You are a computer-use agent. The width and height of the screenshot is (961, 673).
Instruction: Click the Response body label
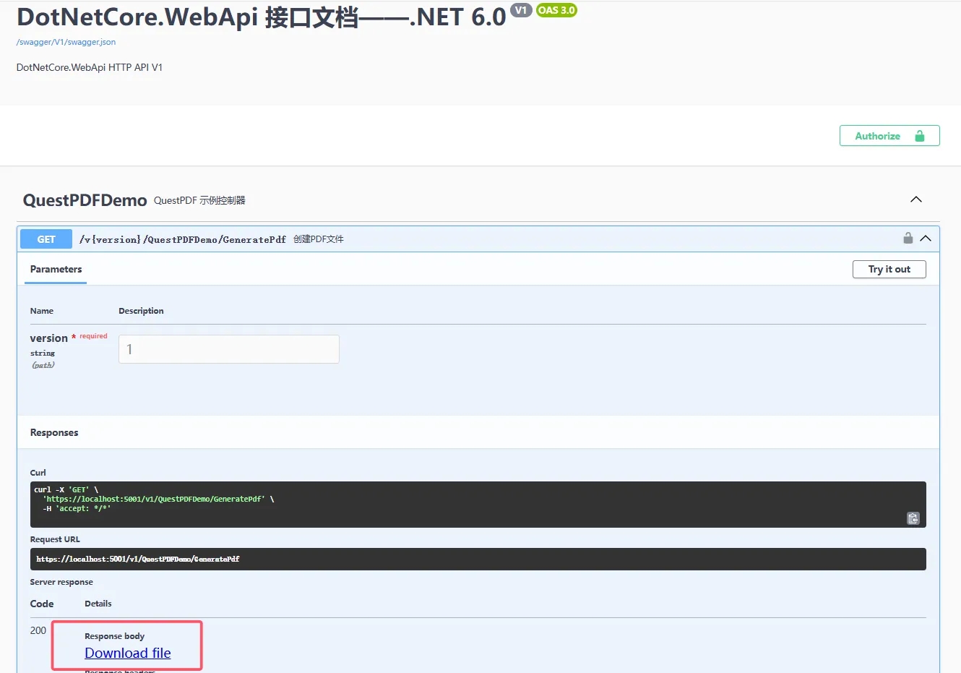pos(114,636)
